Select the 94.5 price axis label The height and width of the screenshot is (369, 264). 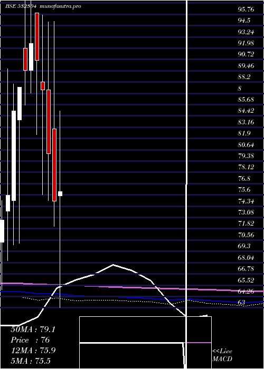tap(244, 21)
